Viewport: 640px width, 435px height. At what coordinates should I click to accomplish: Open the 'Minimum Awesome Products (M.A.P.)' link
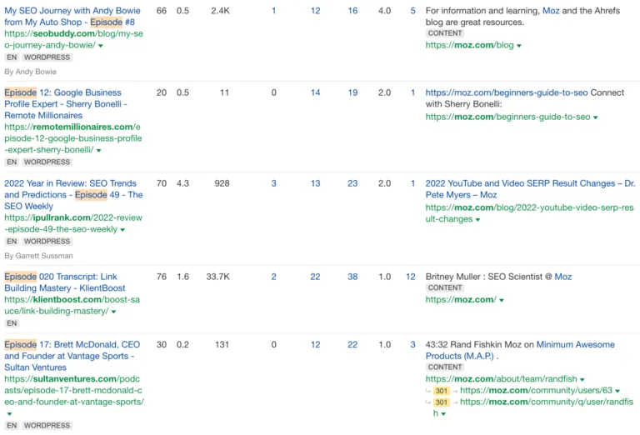[520, 350]
